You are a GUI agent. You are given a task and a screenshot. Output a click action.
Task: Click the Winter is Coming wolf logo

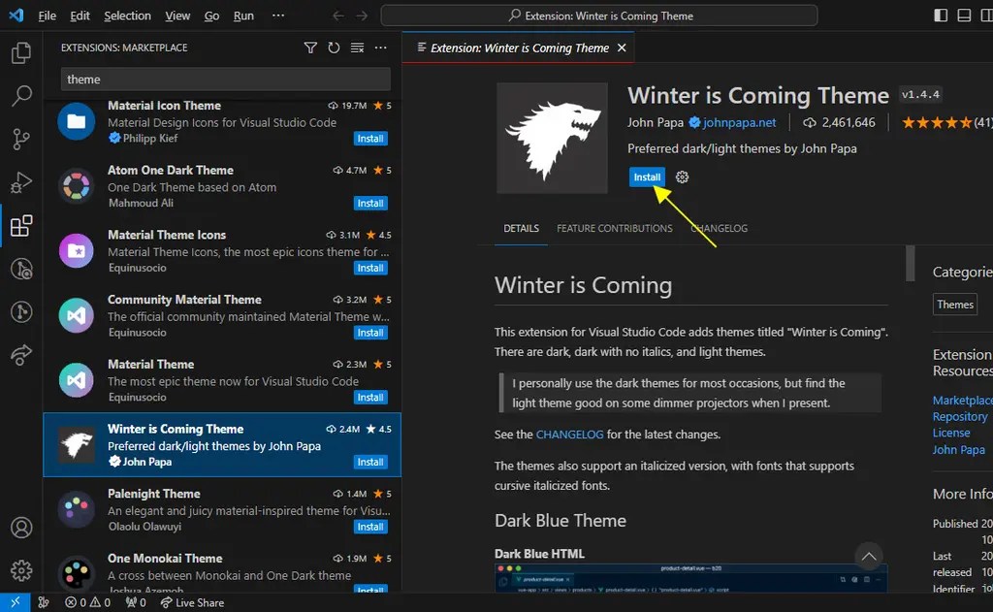point(552,138)
